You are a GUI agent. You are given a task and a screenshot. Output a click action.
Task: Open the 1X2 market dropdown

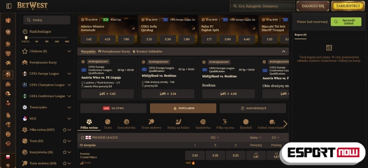click(x=215, y=138)
